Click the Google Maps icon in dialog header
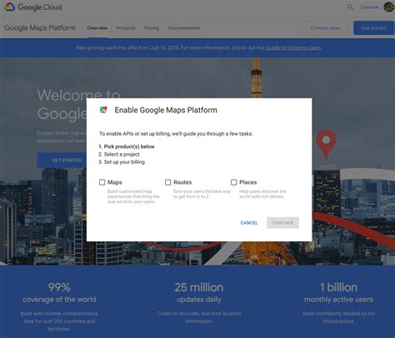Viewport: 395px width, 338px height. [103, 110]
